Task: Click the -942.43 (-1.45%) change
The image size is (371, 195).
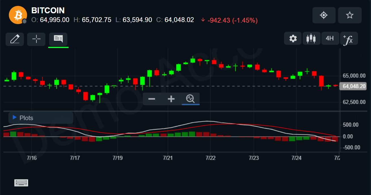Action: click(x=229, y=20)
